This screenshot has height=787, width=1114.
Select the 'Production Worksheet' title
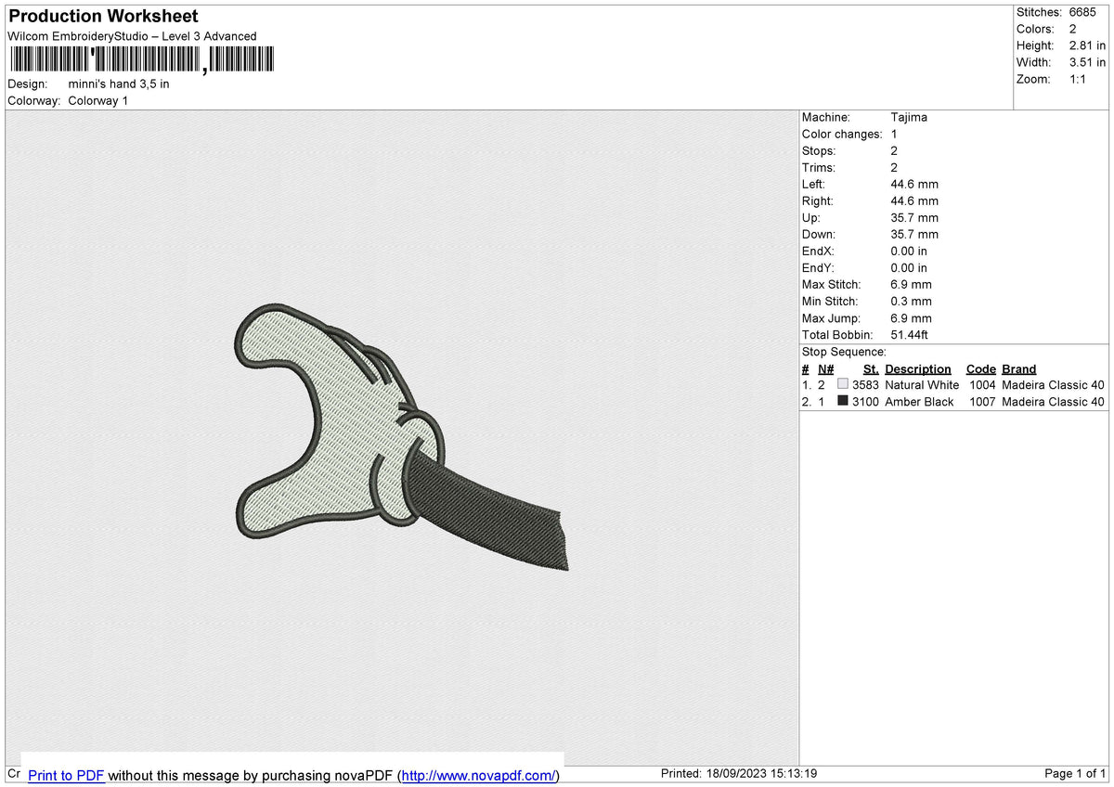[103, 17]
